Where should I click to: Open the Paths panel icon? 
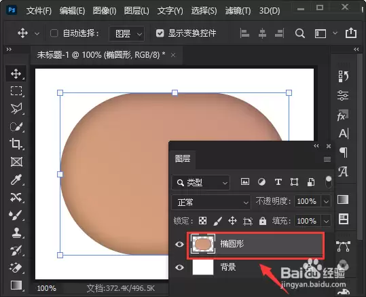[343, 246]
